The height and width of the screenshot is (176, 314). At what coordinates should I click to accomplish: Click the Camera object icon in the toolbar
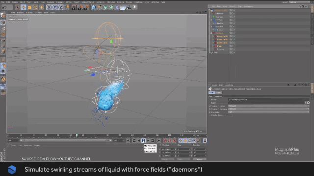coord(129,7)
